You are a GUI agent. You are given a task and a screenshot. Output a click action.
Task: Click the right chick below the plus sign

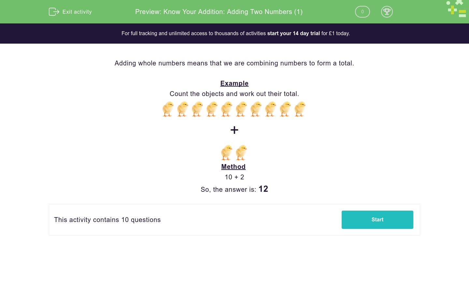241,153
